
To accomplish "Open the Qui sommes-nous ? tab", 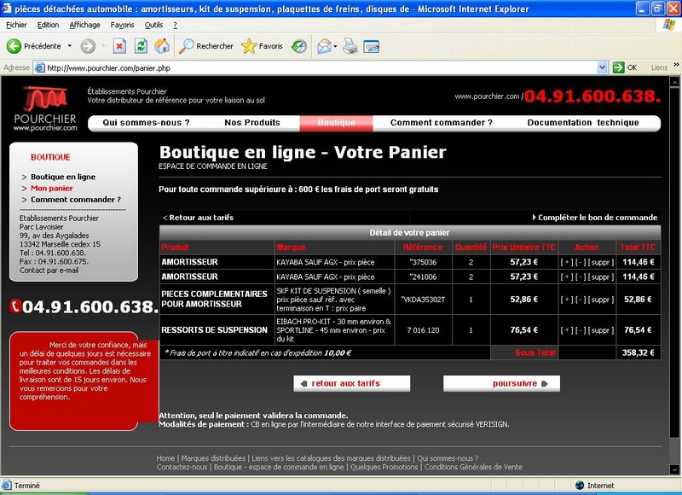I will tap(146, 123).
